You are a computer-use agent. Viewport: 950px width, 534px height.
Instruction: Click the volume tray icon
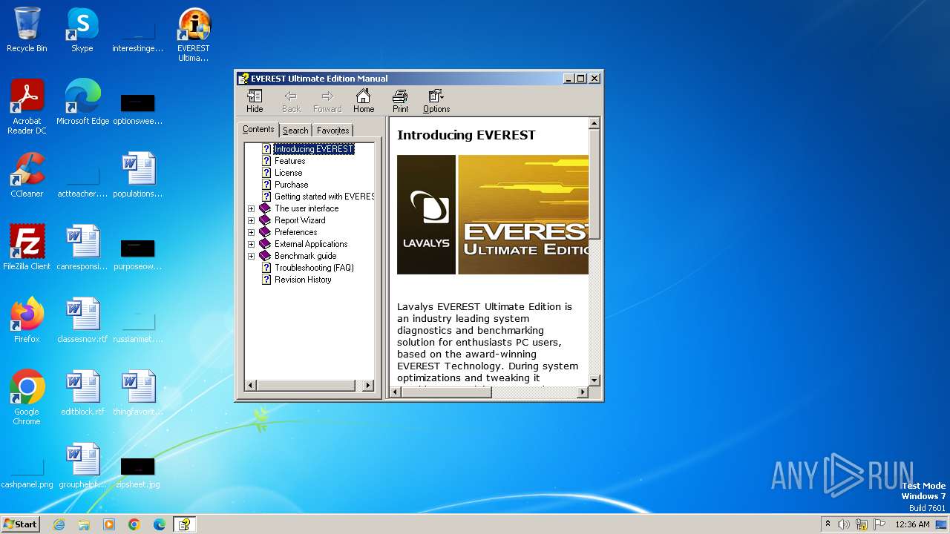[x=843, y=524]
